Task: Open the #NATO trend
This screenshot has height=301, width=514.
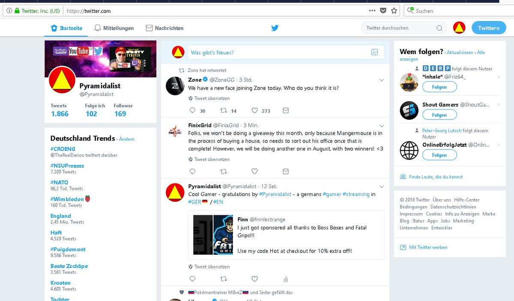Action: 60,182
